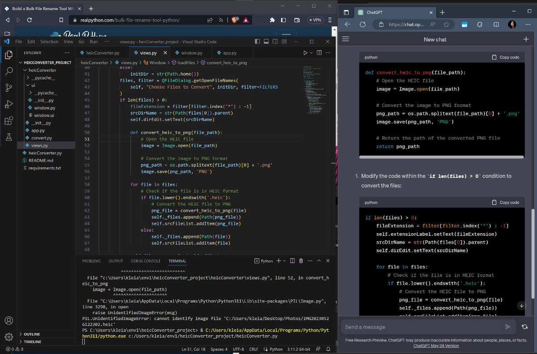537x354 pixels.
Task: Collapse the HEICCONVERTER_PROJECT folder section
Action: pos(21,63)
